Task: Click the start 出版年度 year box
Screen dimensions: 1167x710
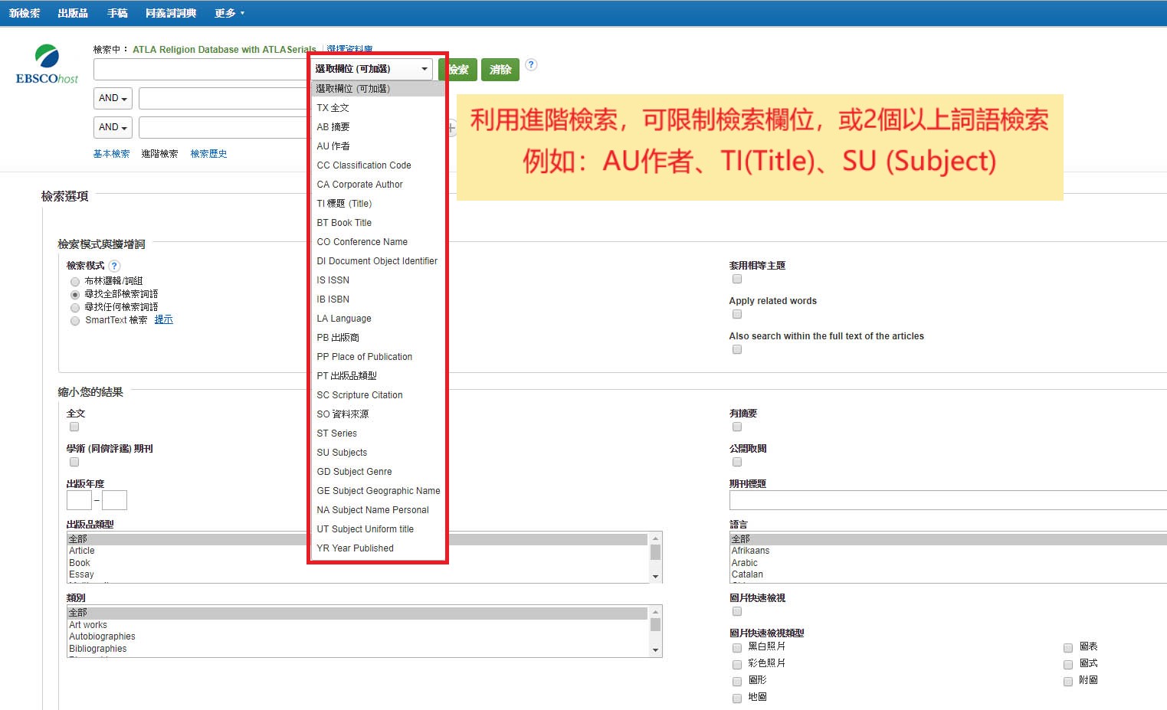Action: (x=79, y=500)
